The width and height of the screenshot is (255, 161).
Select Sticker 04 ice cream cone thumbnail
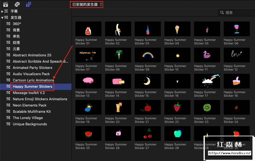point(177,29)
